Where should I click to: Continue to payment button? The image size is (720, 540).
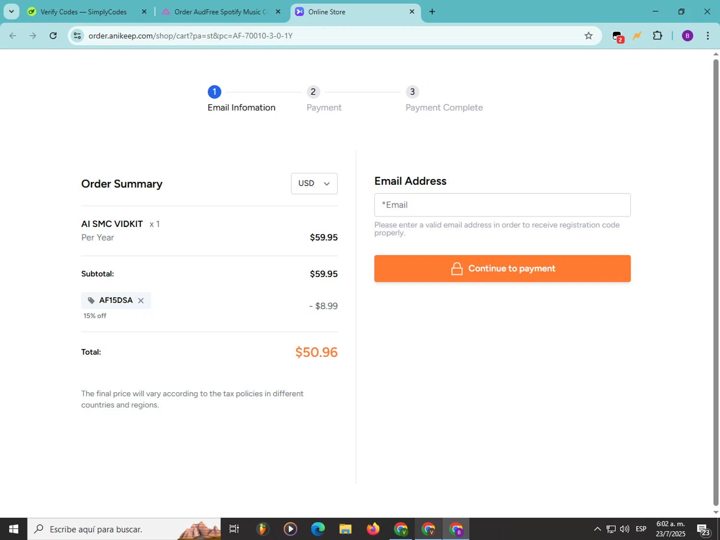tap(502, 268)
